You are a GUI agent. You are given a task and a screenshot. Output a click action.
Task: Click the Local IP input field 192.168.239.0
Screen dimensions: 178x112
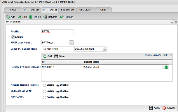(x=58, y=49)
